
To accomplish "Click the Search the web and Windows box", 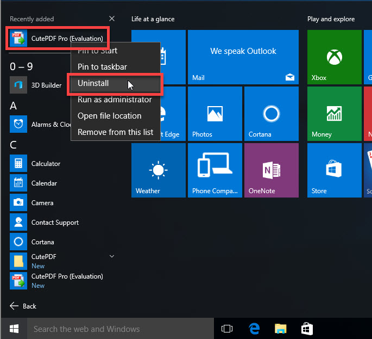I will pyautogui.click(x=121, y=329).
